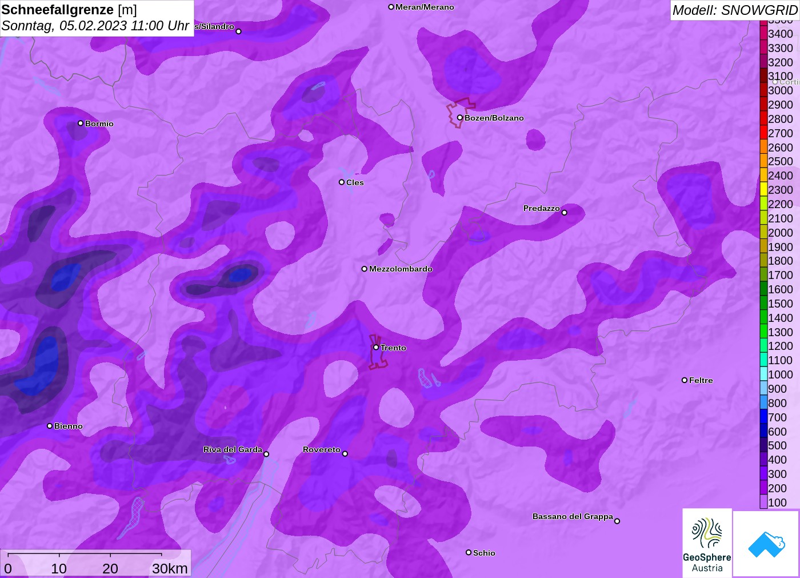The height and width of the screenshot is (578, 800).
Task: Click the Schio city marker dot
Action: [x=469, y=552]
